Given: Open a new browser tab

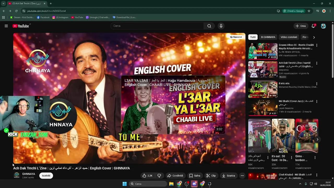Looking at the screenshot, I should coord(51,3).
